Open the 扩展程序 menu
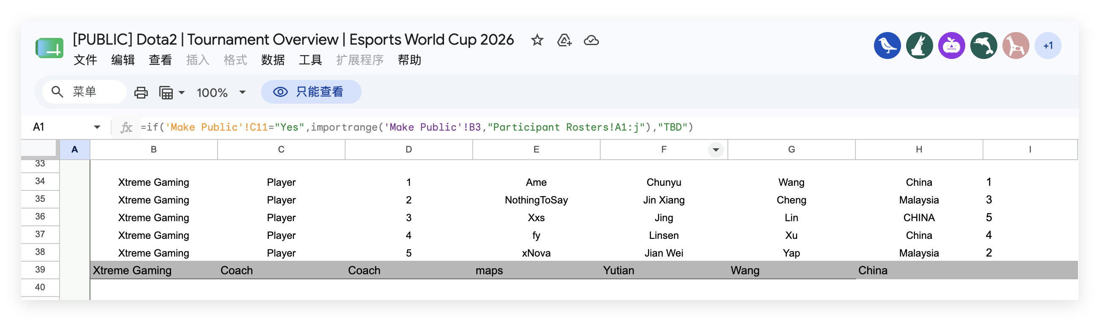This screenshot has height=321, width=1100. [x=359, y=60]
